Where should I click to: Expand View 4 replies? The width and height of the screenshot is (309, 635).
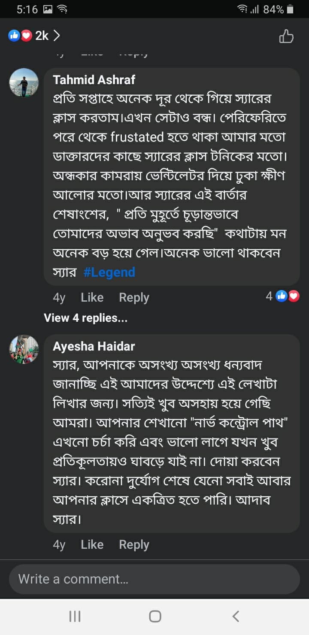tap(86, 318)
